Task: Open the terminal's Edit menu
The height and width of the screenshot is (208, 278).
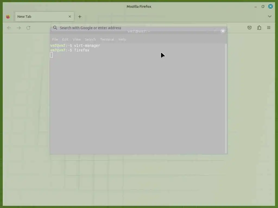Action: click(x=65, y=40)
